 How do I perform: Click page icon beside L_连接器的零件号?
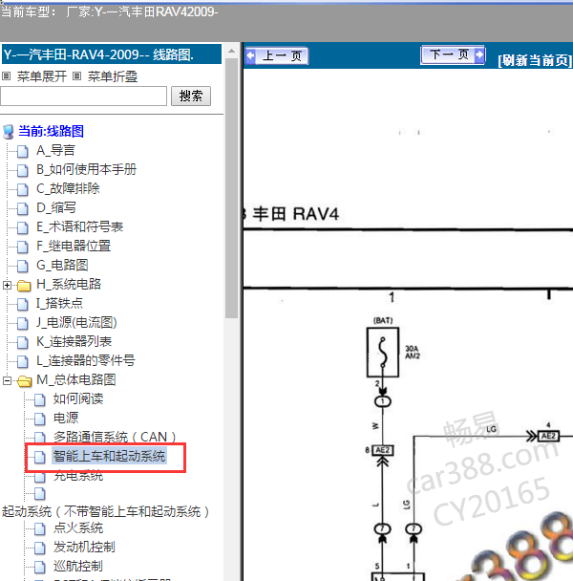click(23, 361)
